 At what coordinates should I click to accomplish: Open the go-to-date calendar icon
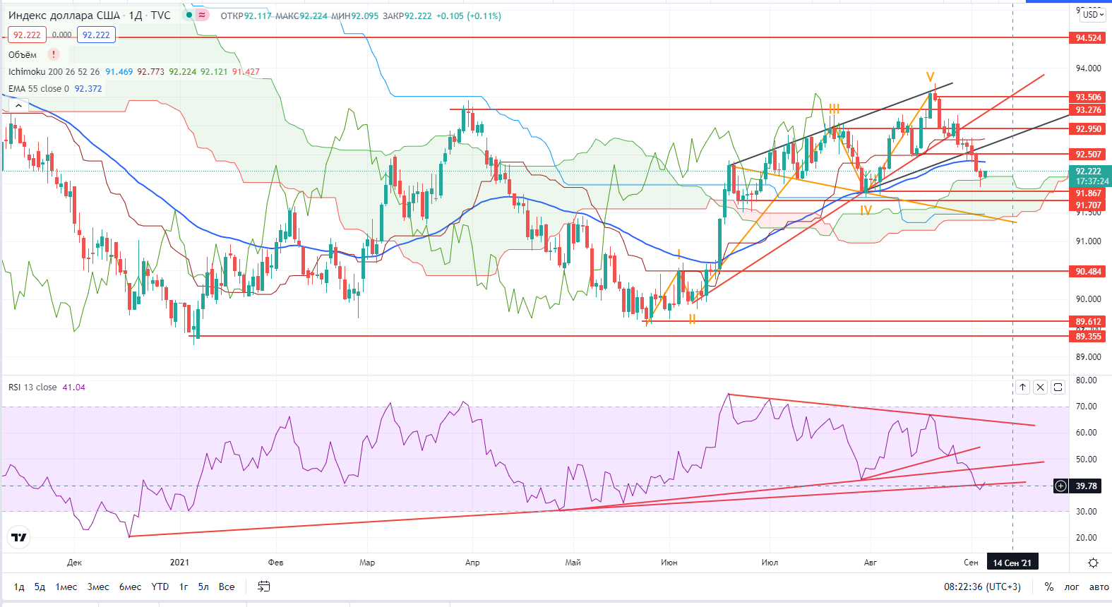coord(264,587)
